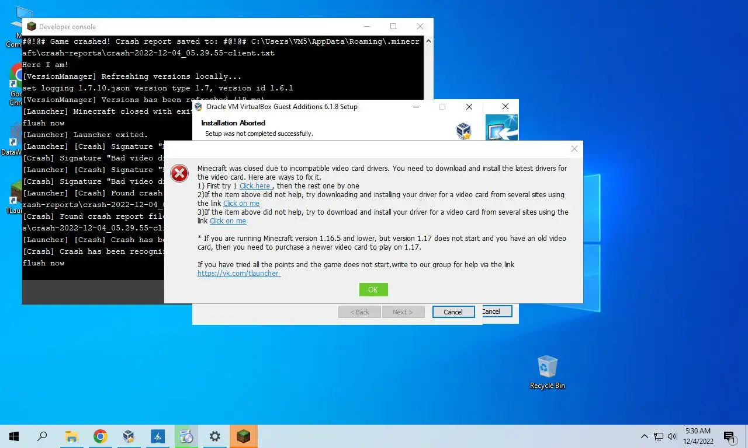
Task: Select the Recycle Bin desktop icon
Action: [x=548, y=372]
